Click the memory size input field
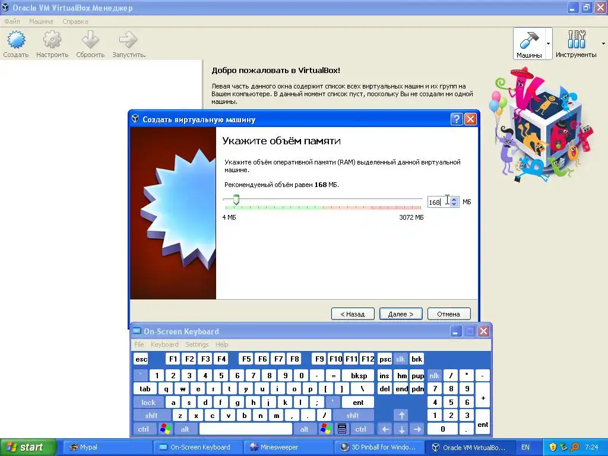 (x=438, y=202)
